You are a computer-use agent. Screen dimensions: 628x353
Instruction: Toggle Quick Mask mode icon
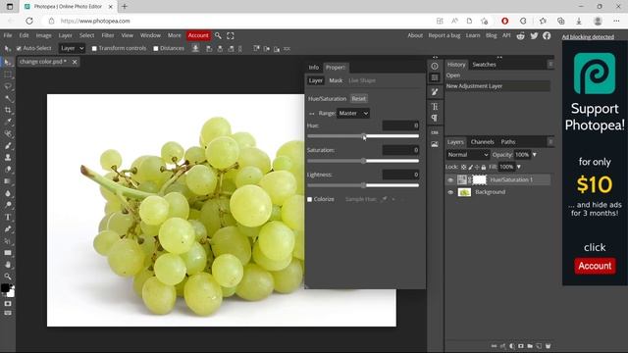point(8,304)
